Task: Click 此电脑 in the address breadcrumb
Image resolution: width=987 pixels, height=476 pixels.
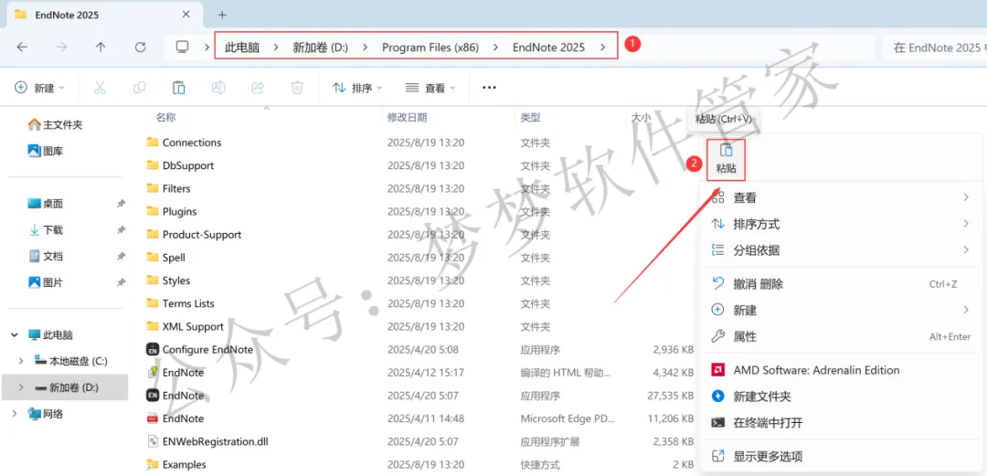Action: pyautogui.click(x=242, y=48)
